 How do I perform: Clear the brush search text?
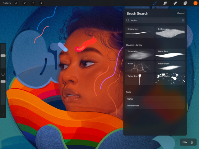point(183,20)
